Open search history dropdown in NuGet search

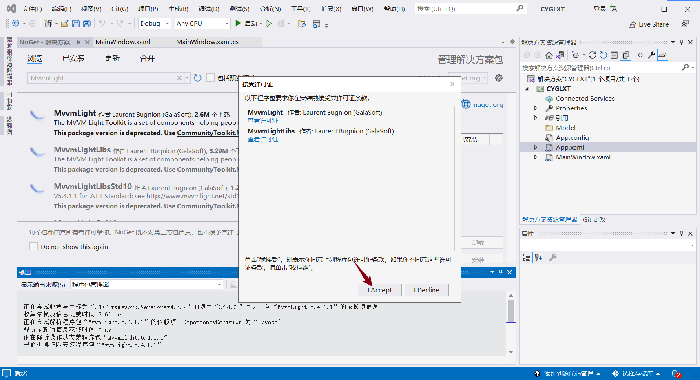187,78
